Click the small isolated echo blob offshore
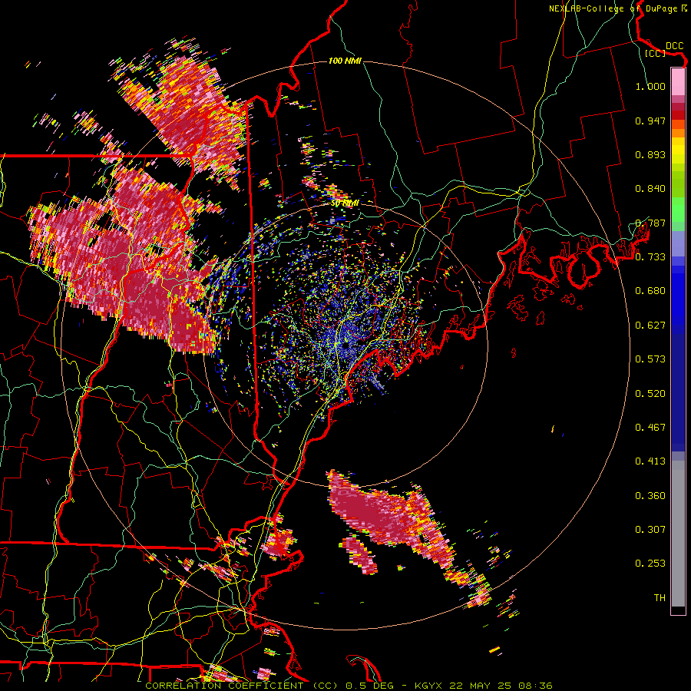The width and height of the screenshot is (691, 691). point(361,555)
